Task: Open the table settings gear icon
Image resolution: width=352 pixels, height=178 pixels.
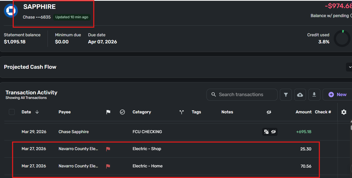Action: pyautogui.click(x=344, y=112)
